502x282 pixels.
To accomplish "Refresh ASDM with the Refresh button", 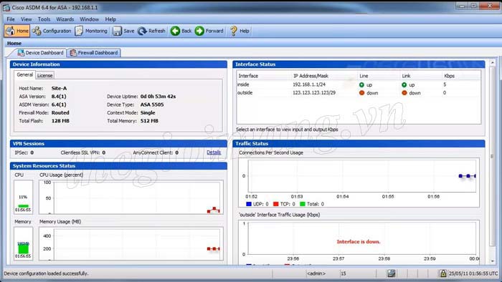I will pyautogui.click(x=151, y=31).
